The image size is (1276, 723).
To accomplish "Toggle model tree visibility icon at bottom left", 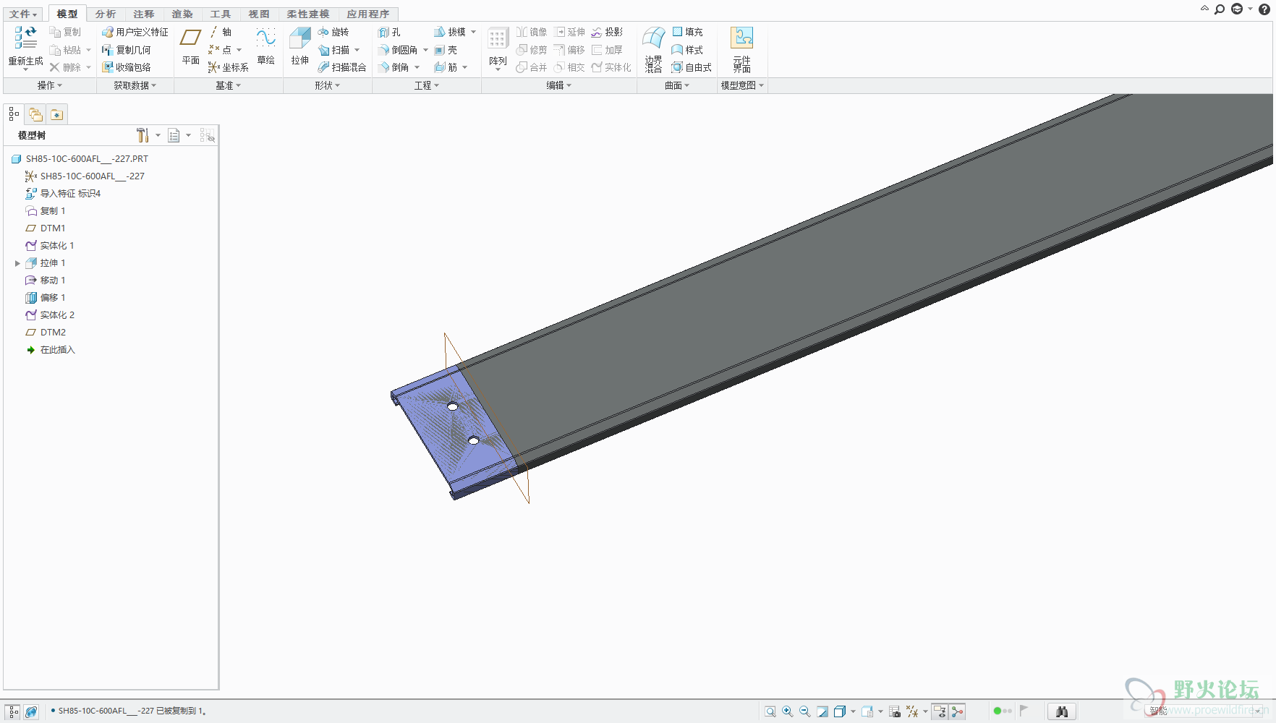I will (13, 711).
